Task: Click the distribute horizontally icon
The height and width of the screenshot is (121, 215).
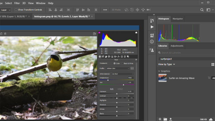Action: (96, 10)
